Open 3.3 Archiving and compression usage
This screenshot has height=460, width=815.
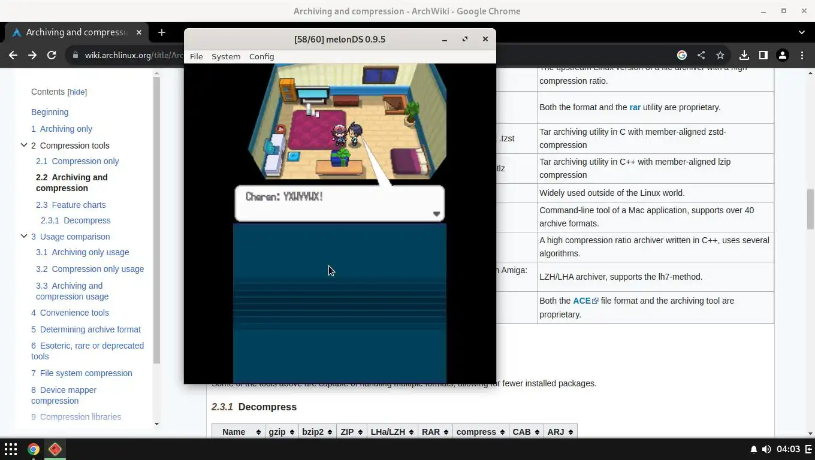tap(72, 291)
